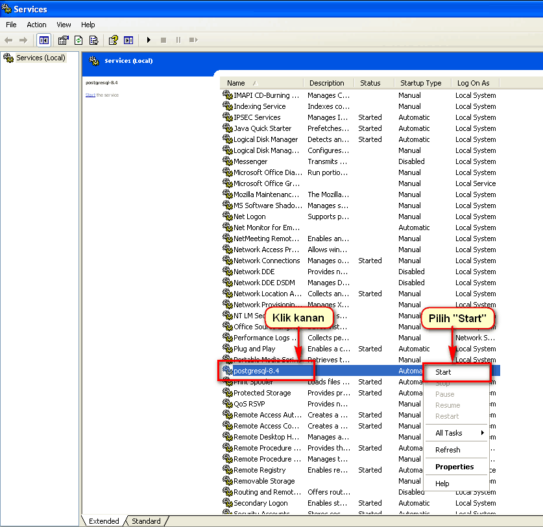Sort by the Status column header
543x527 pixels.
[x=374, y=83]
